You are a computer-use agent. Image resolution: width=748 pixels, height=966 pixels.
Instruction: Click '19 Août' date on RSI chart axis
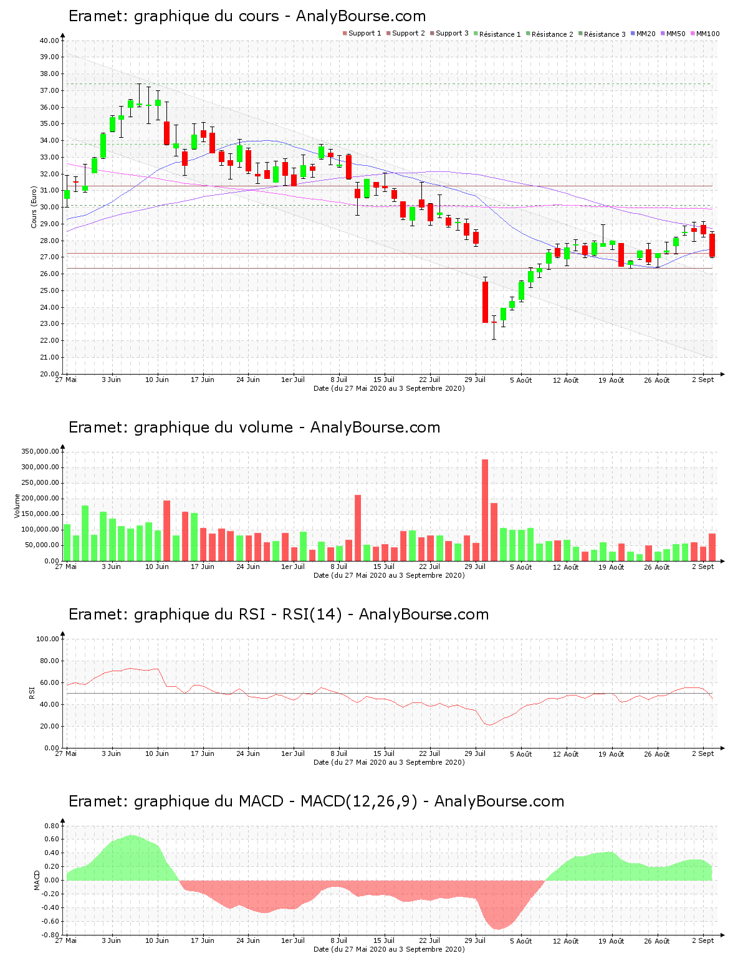pyautogui.click(x=611, y=753)
